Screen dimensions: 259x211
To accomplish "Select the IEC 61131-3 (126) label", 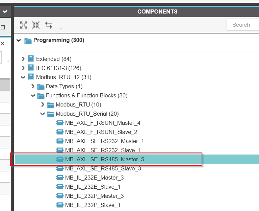I will coord(59,68).
